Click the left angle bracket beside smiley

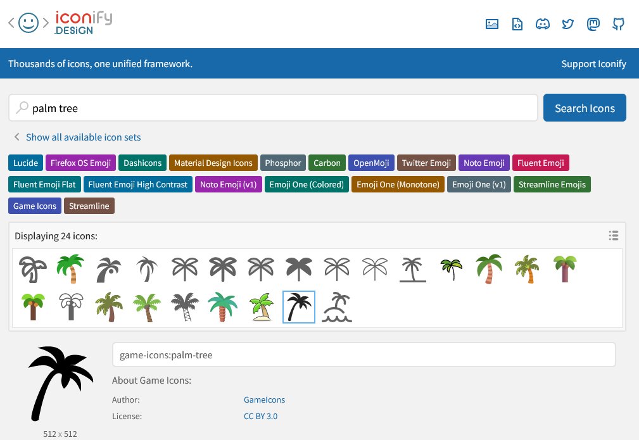[11, 23]
